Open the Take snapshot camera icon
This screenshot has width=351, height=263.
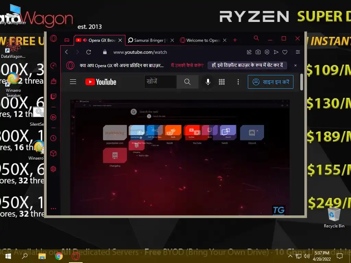pyautogui.click(x=258, y=52)
